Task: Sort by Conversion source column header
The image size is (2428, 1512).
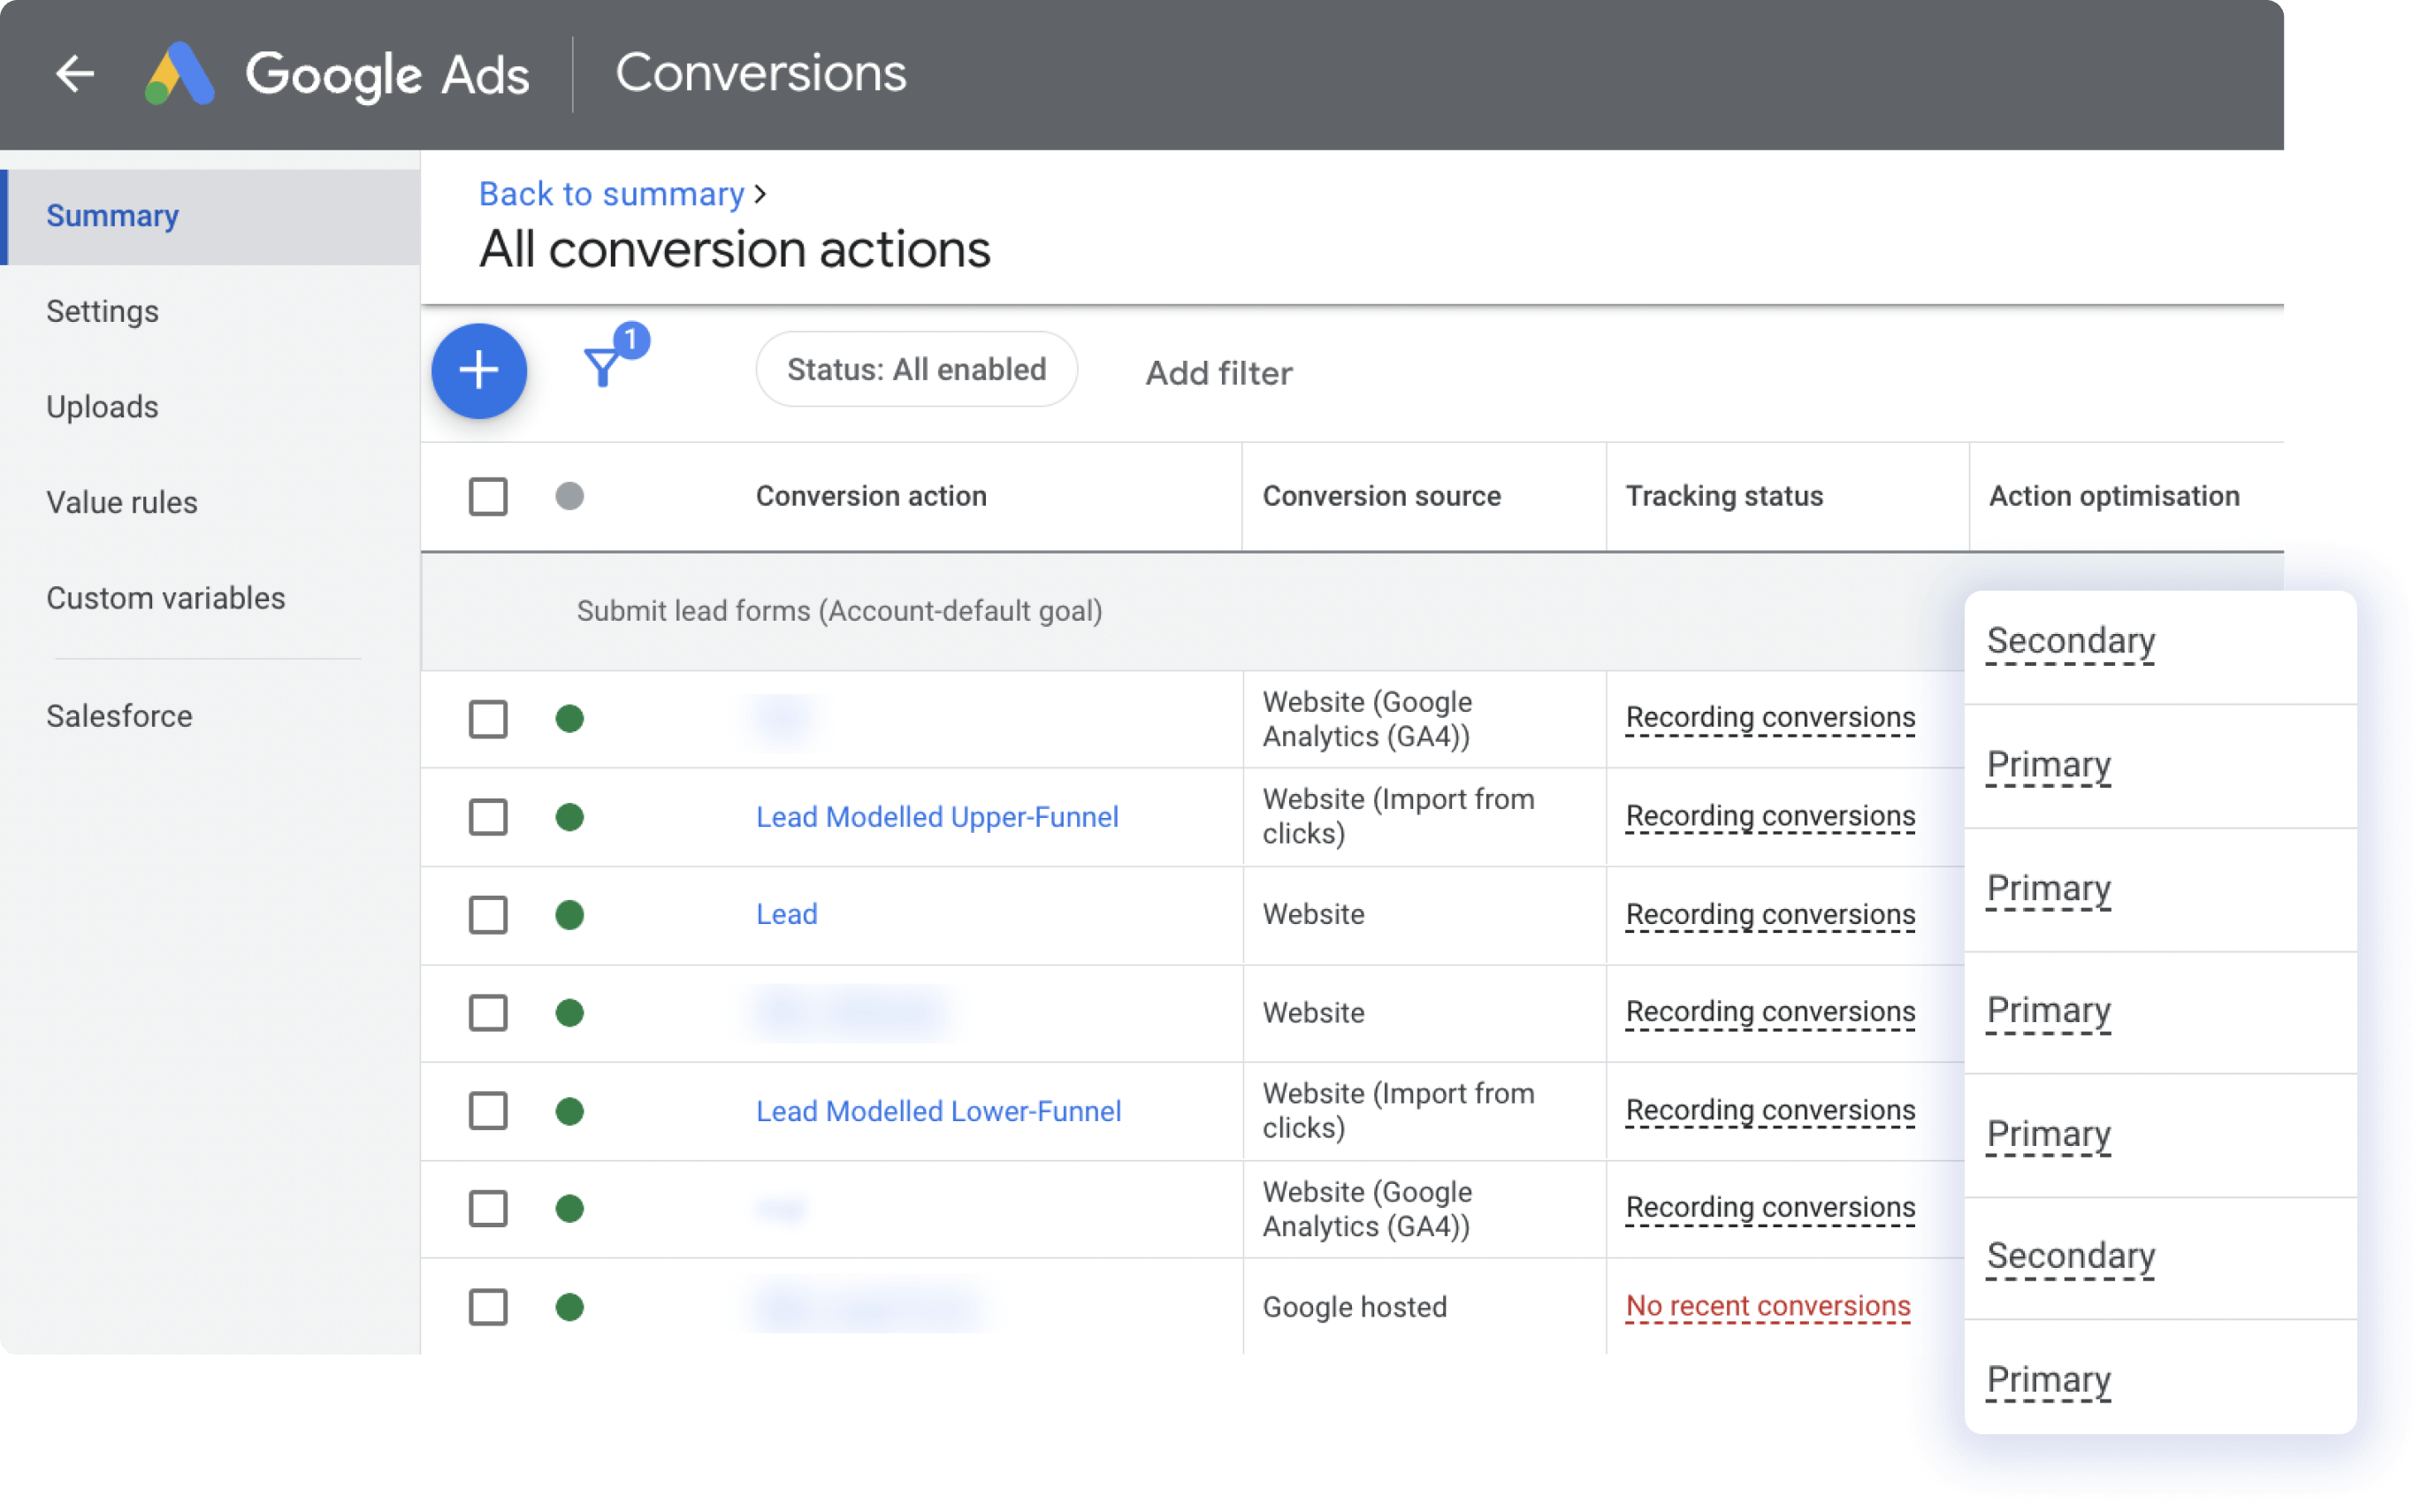Action: click(1382, 496)
